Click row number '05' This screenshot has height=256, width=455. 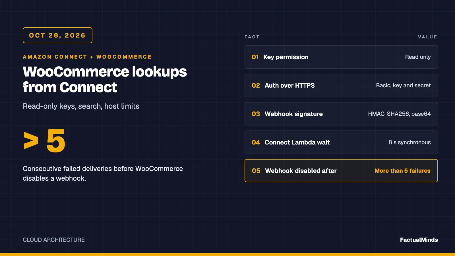[256, 171]
